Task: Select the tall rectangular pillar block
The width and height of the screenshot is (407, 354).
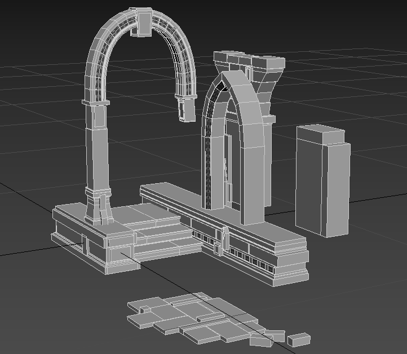Action: click(323, 181)
